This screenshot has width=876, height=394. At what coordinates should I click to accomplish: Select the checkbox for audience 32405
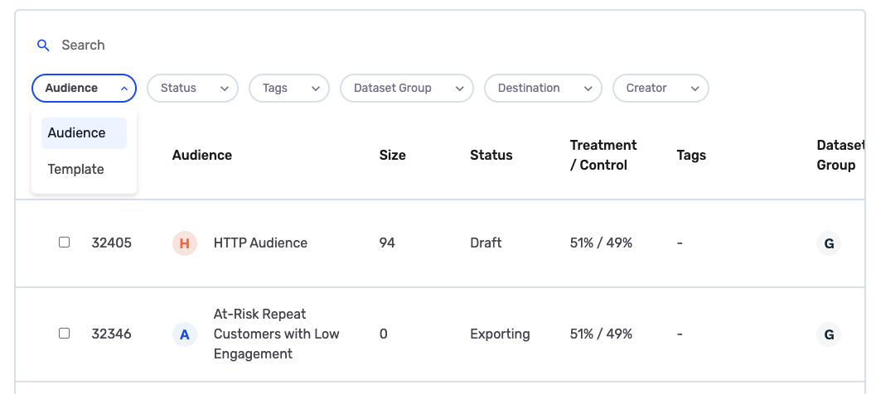coord(65,243)
